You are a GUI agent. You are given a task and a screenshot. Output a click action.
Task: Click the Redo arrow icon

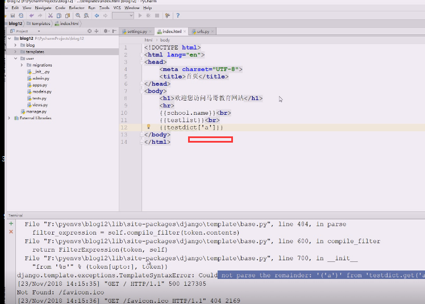(40, 16)
